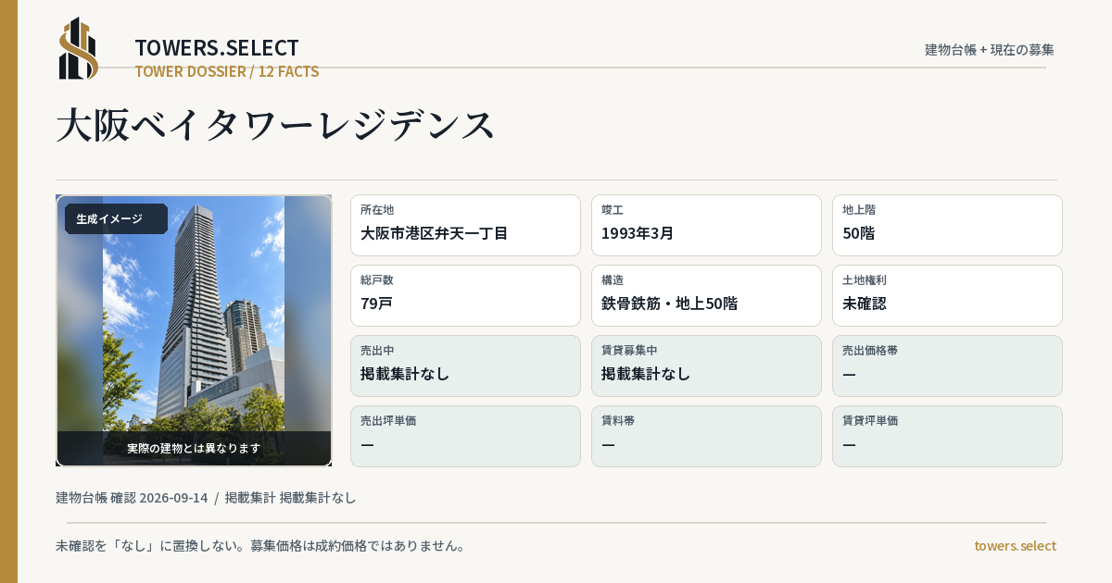Click the 建物台帳 確認 2026-09-14 status line
The width and height of the screenshot is (1112, 583).
click(206, 498)
